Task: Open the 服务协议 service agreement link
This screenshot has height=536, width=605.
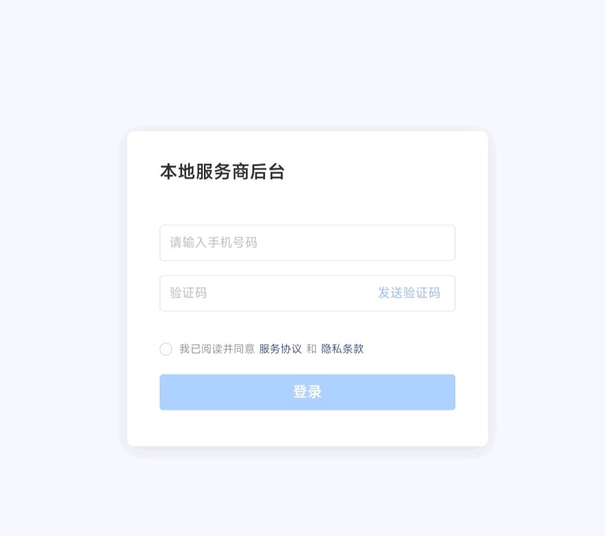Action: click(x=281, y=349)
